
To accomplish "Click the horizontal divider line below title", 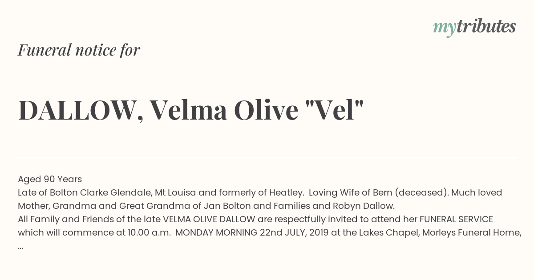I will click(x=267, y=158).
